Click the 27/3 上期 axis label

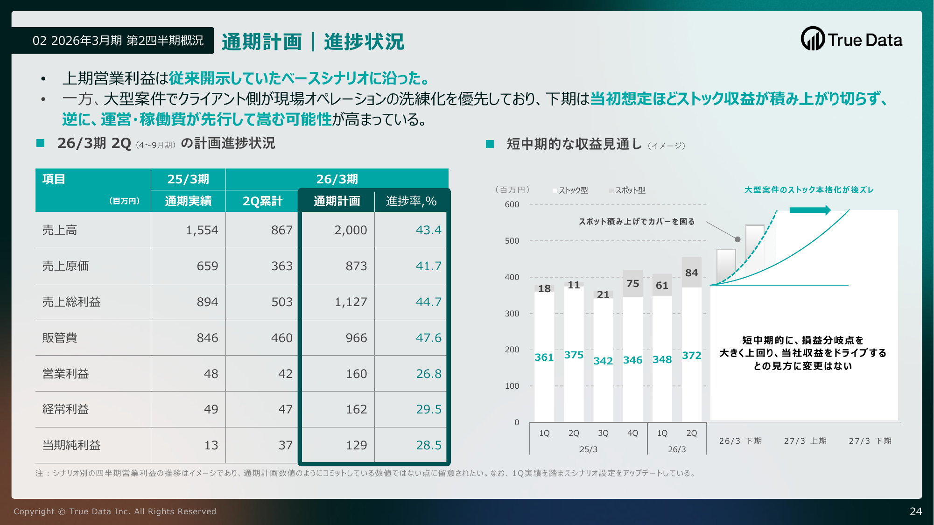(805, 441)
